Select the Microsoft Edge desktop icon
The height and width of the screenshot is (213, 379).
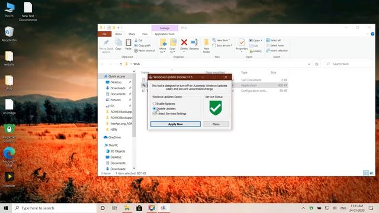coord(9,157)
